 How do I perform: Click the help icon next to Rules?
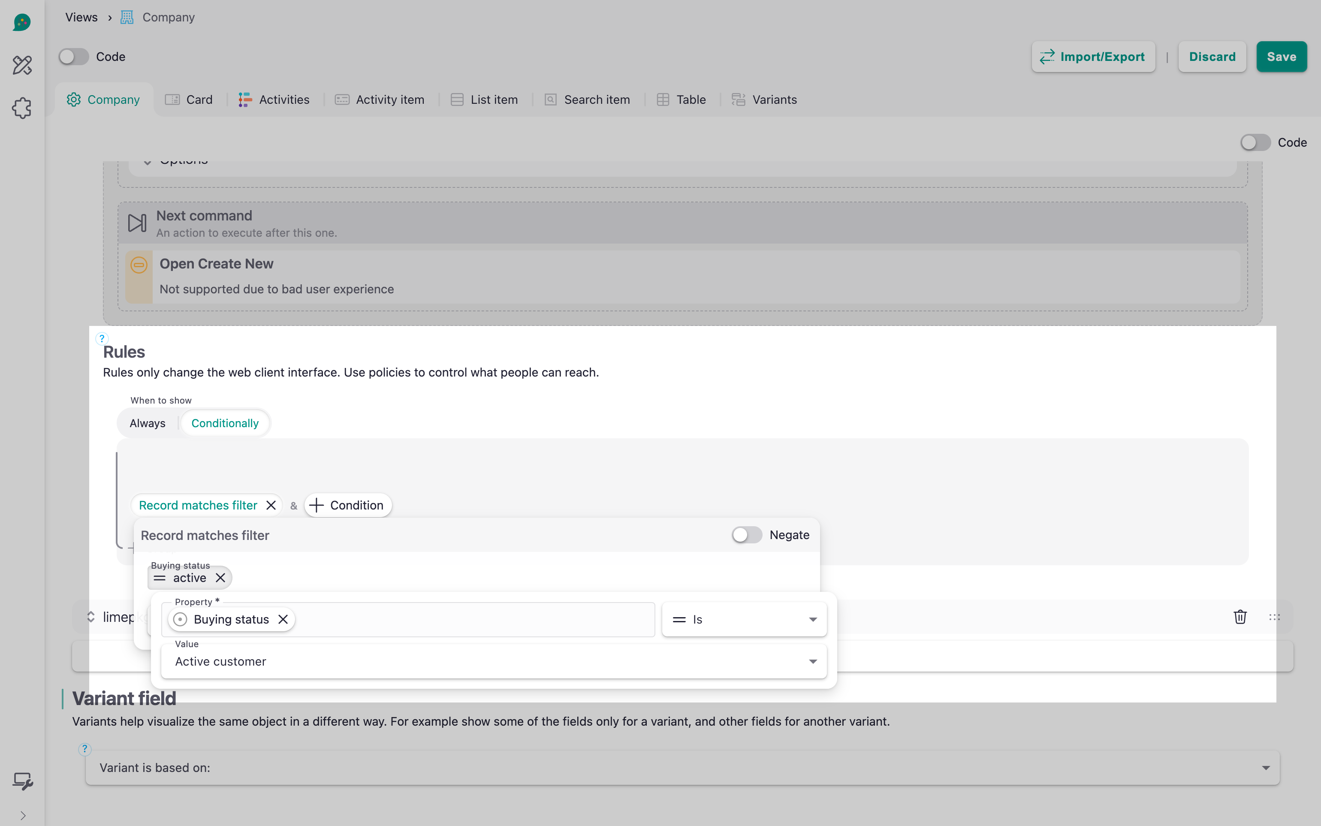(x=102, y=338)
